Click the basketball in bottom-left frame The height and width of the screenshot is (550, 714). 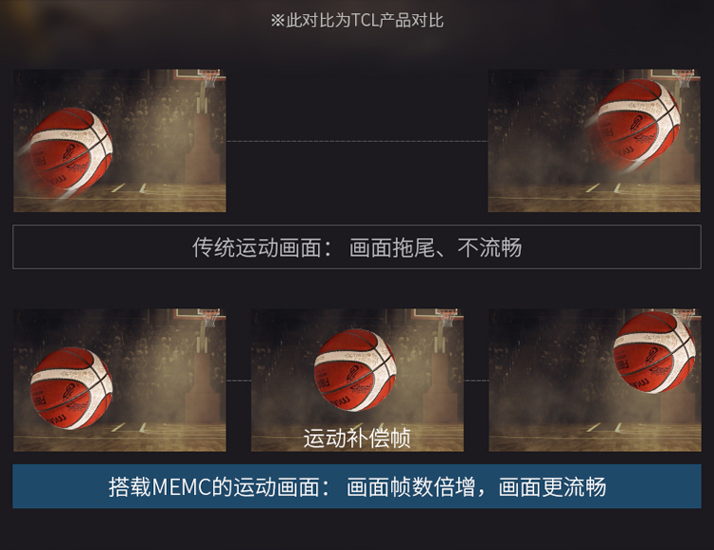coord(71,388)
